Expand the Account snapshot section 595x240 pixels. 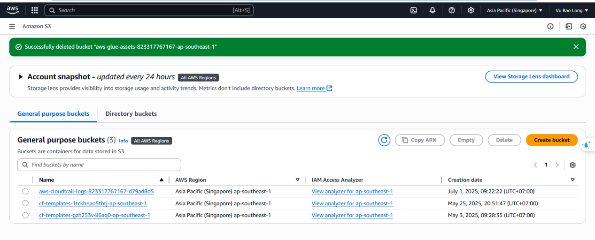[x=21, y=77]
